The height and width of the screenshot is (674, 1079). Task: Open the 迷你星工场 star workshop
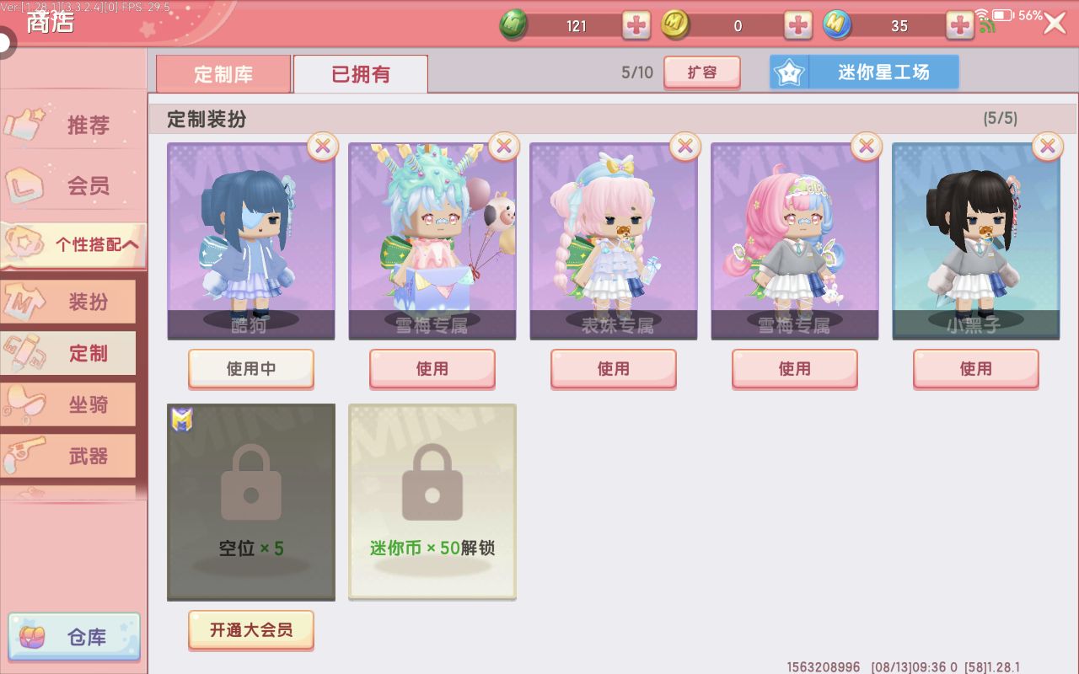tap(865, 72)
